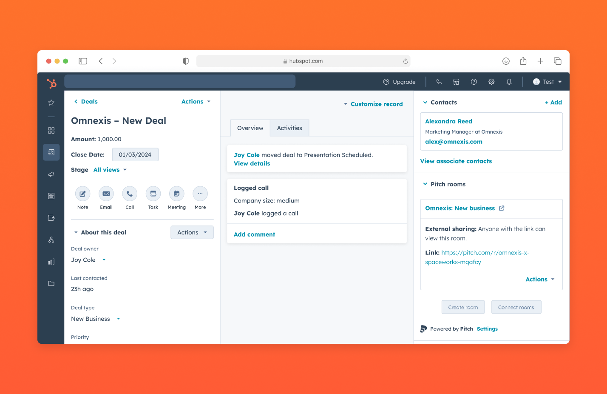Reload the page in the address bar
Viewport: 607px width, 394px height.
(406, 61)
